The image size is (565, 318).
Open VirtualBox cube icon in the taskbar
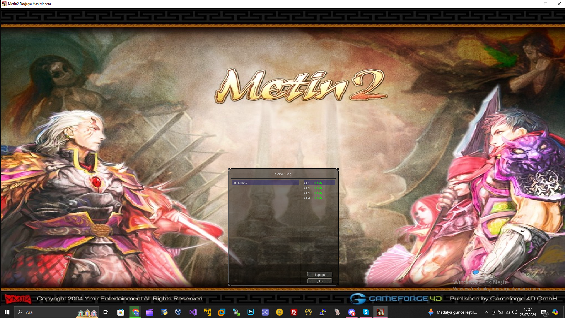(x=178, y=312)
